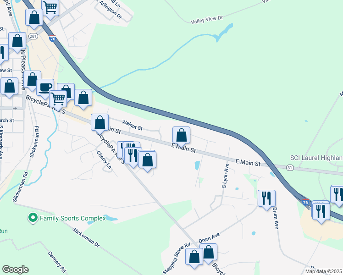Click the Family Sports Complex label
The width and height of the screenshot is (343, 275).
73,218
